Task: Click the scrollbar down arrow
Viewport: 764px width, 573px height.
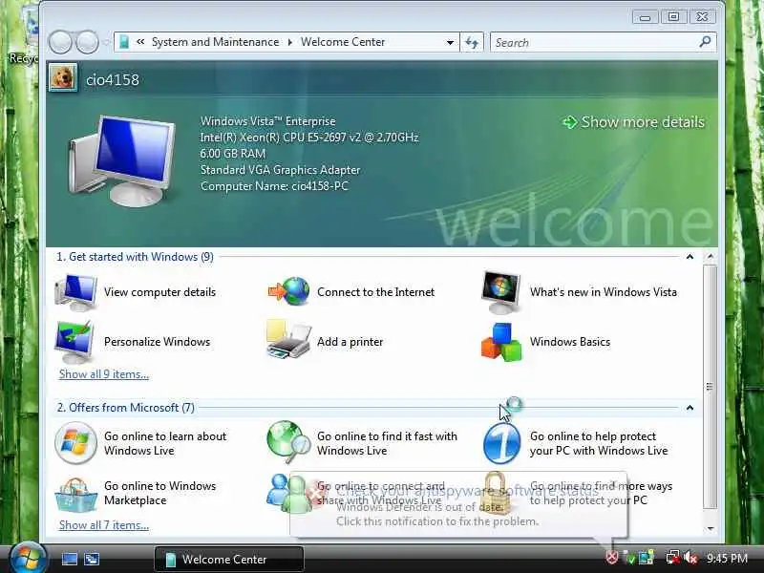Action: point(711,528)
